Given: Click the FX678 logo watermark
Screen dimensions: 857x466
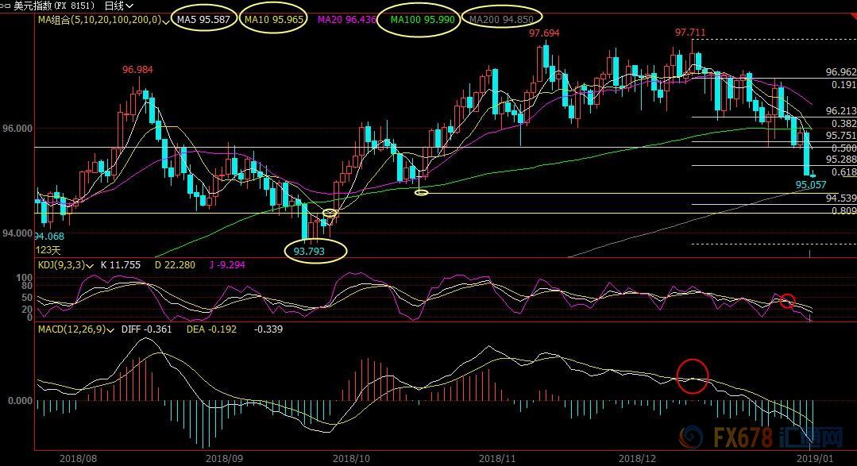Looking at the screenshot, I should (762, 437).
